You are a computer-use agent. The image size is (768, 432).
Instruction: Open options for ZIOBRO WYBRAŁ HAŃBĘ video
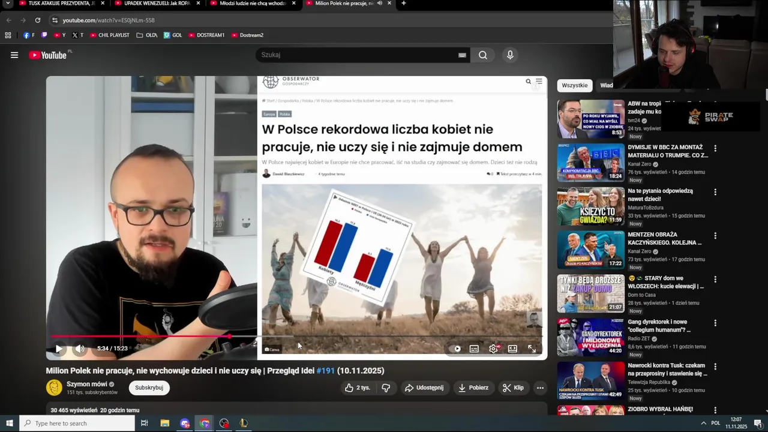coord(715,410)
